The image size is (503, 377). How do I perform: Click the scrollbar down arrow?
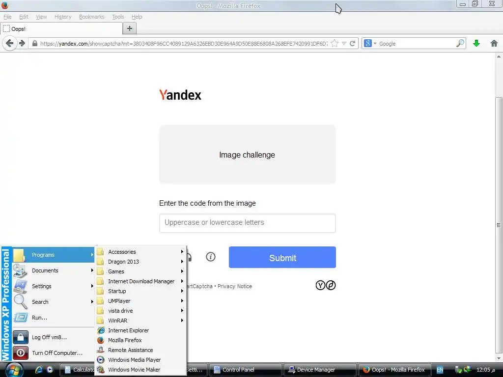click(499, 358)
